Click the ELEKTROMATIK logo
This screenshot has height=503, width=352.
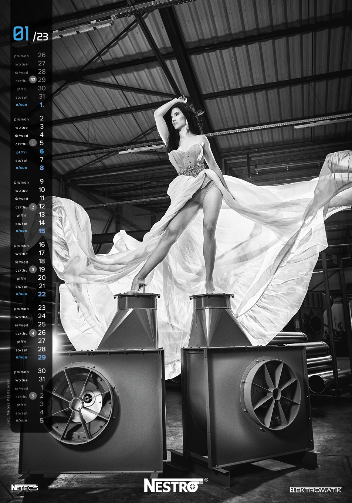pos(315,490)
